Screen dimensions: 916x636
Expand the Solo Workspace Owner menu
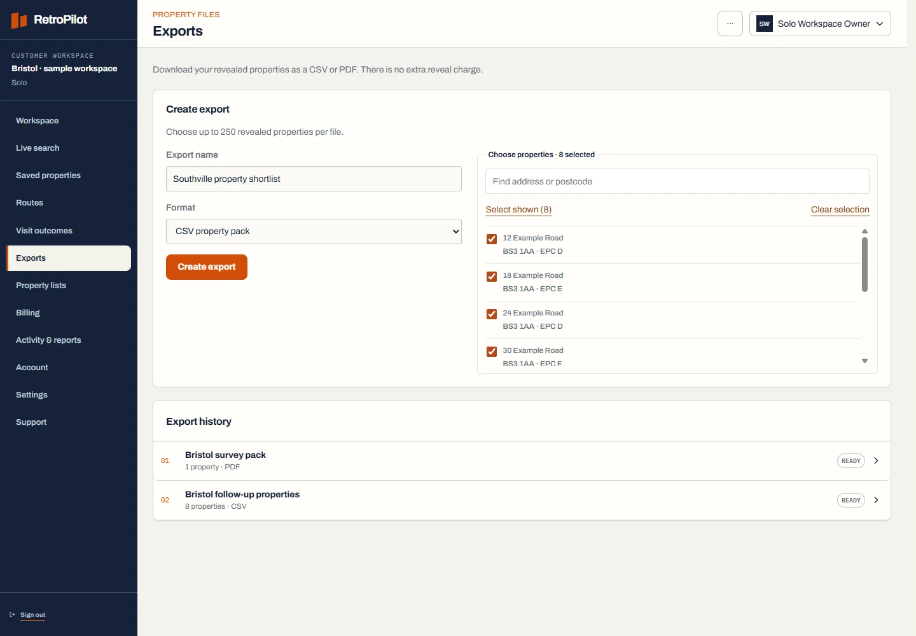click(x=820, y=24)
